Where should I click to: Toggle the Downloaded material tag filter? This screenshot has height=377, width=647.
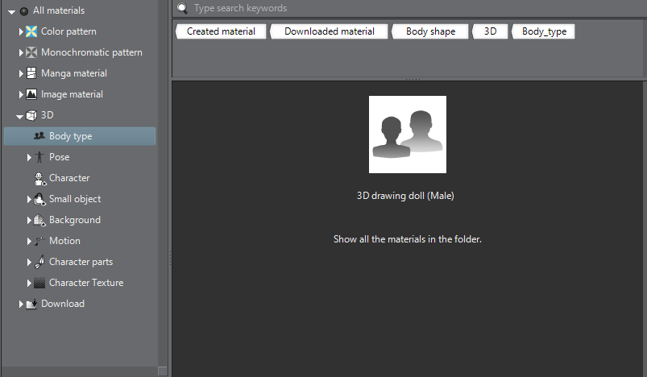pyautogui.click(x=330, y=31)
